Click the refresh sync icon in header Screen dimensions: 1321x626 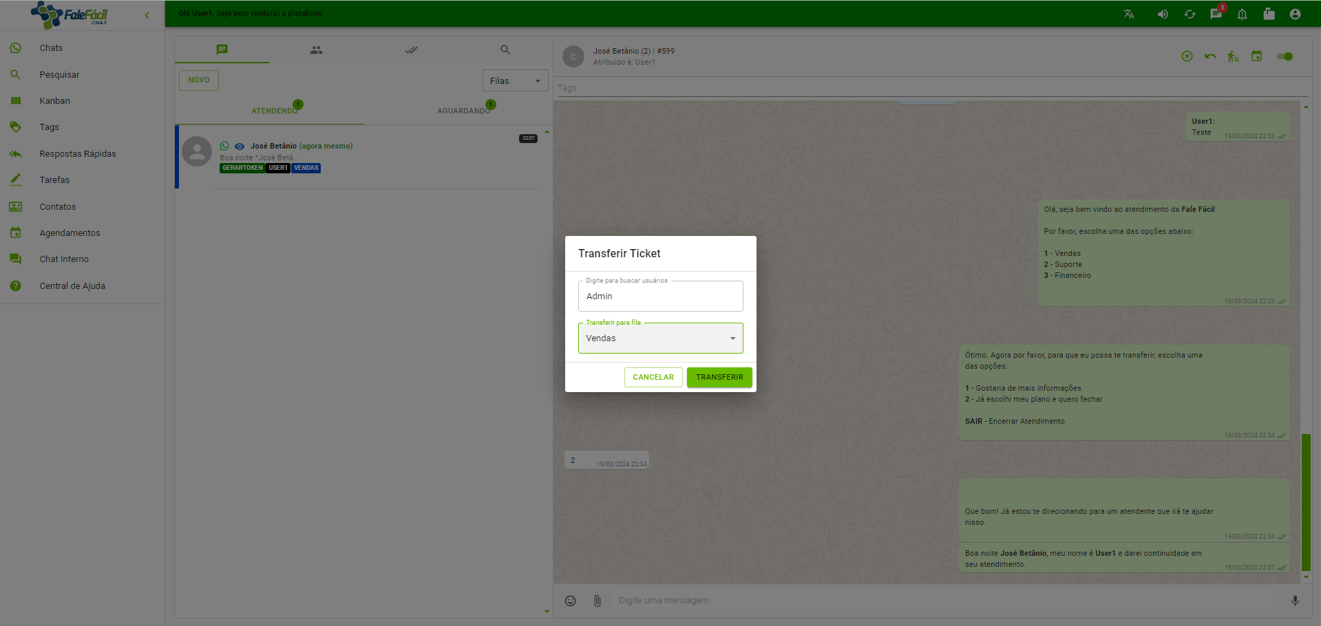click(1190, 14)
